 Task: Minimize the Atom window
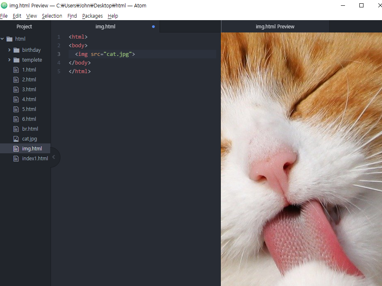pos(343,5)
